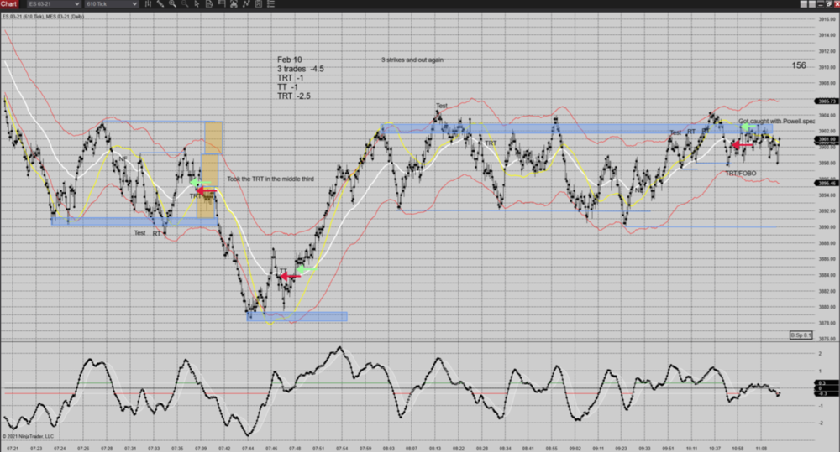Open the chart style bars icon

(x=149, y=4)
